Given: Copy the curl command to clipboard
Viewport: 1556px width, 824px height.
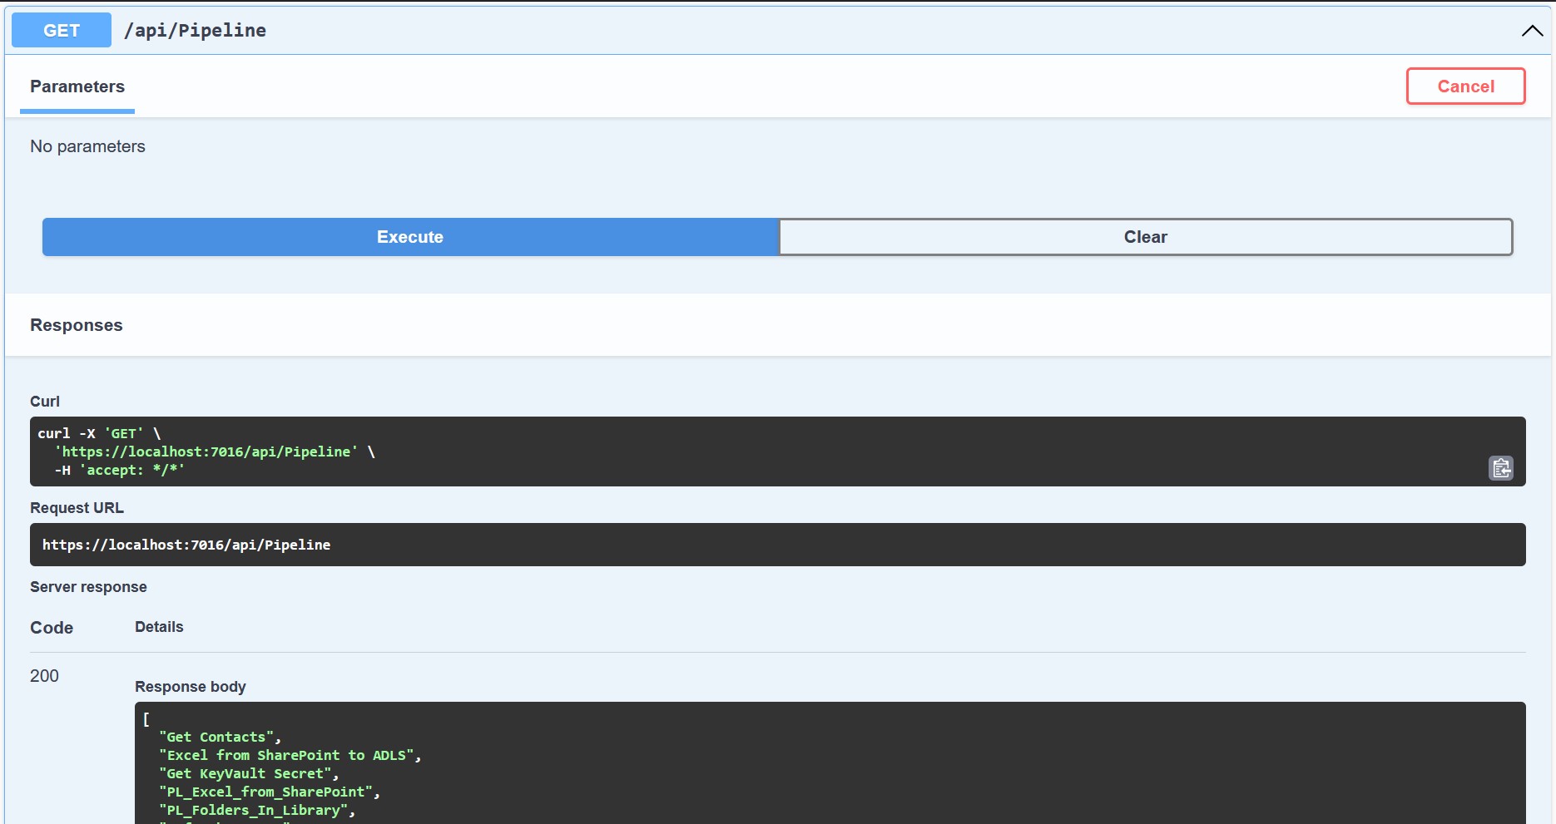Looking at the screenshot, I should tap(1500, 468).
